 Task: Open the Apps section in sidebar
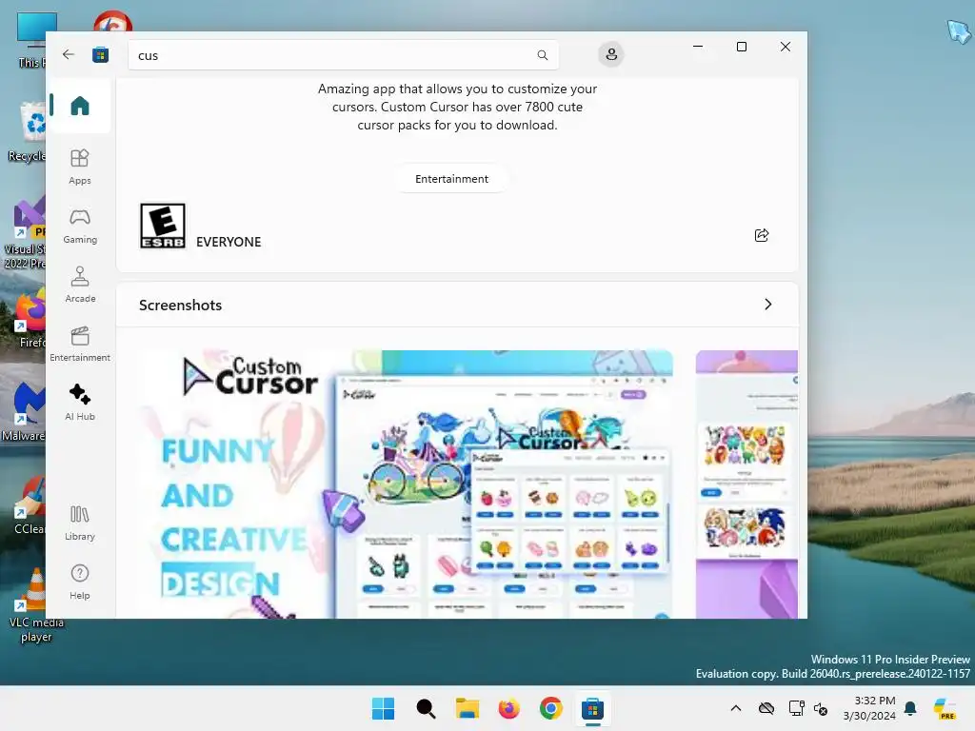pos(80,167)
